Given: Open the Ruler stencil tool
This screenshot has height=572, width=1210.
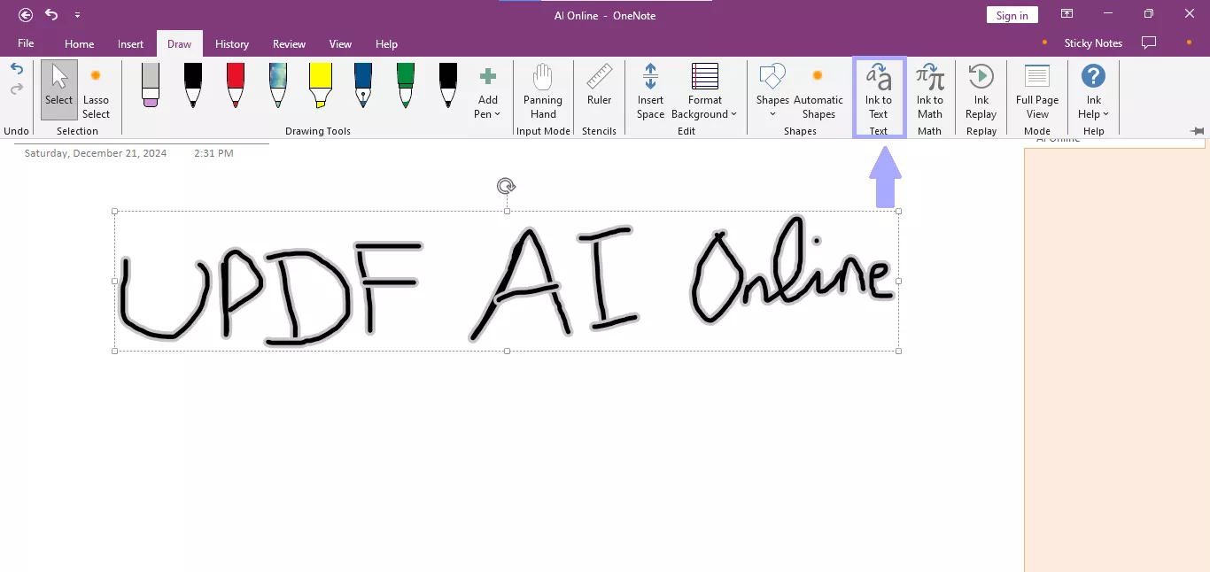Looking at the screenshot, I should tap(599, 89).
